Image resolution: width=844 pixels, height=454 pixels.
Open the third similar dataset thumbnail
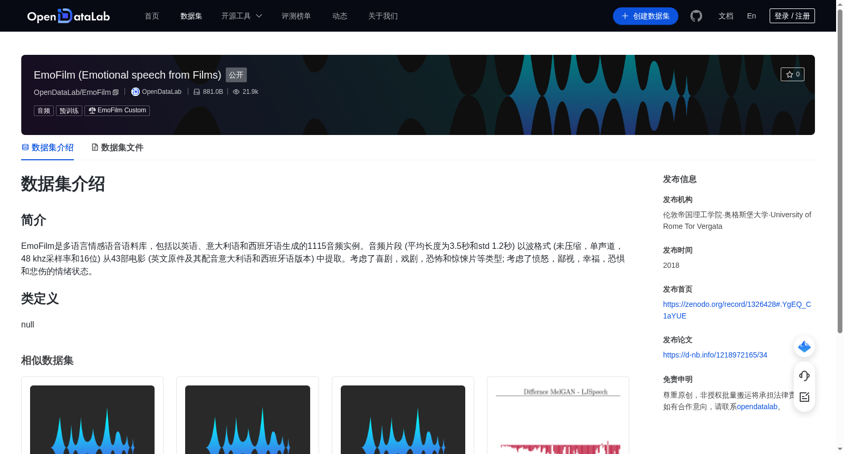403,419
